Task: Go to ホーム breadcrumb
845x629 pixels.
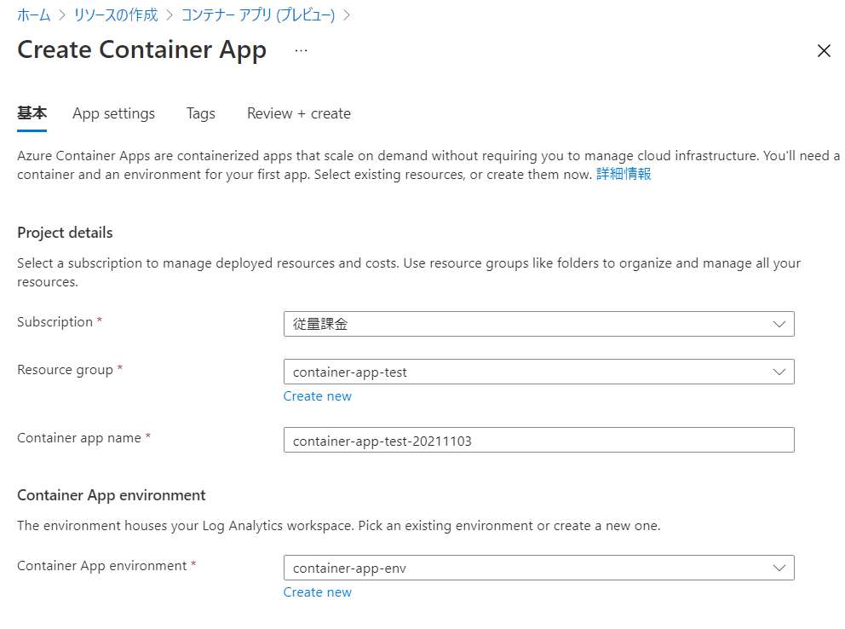Action: pyautogui.click(x=33, y=14)
